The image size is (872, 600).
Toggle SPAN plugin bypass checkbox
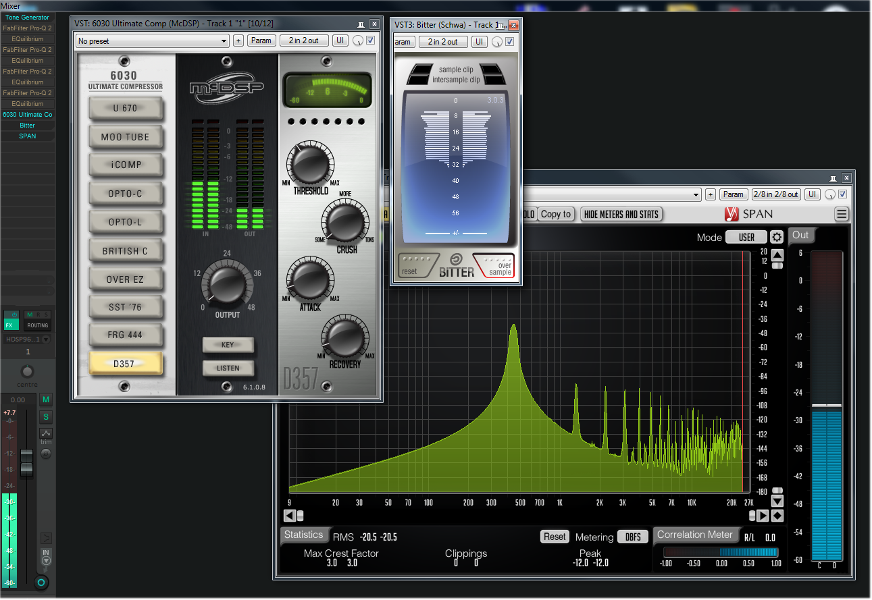[x=842, y=194]
